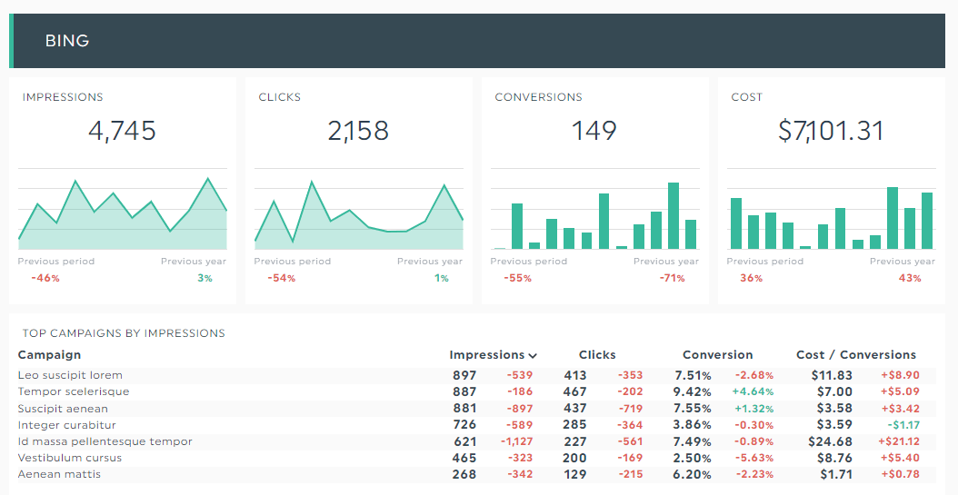Click the CLICKS widget title
This screenshot has width=958, height=495.
click(280, 97)
